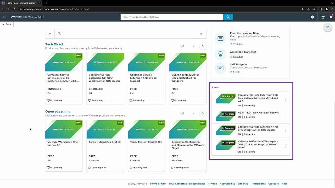Screen dimensions: 335x188
Task: Open GPU Workflow for TKG Cluster card in Tech Direct
Action: (105, 78)
